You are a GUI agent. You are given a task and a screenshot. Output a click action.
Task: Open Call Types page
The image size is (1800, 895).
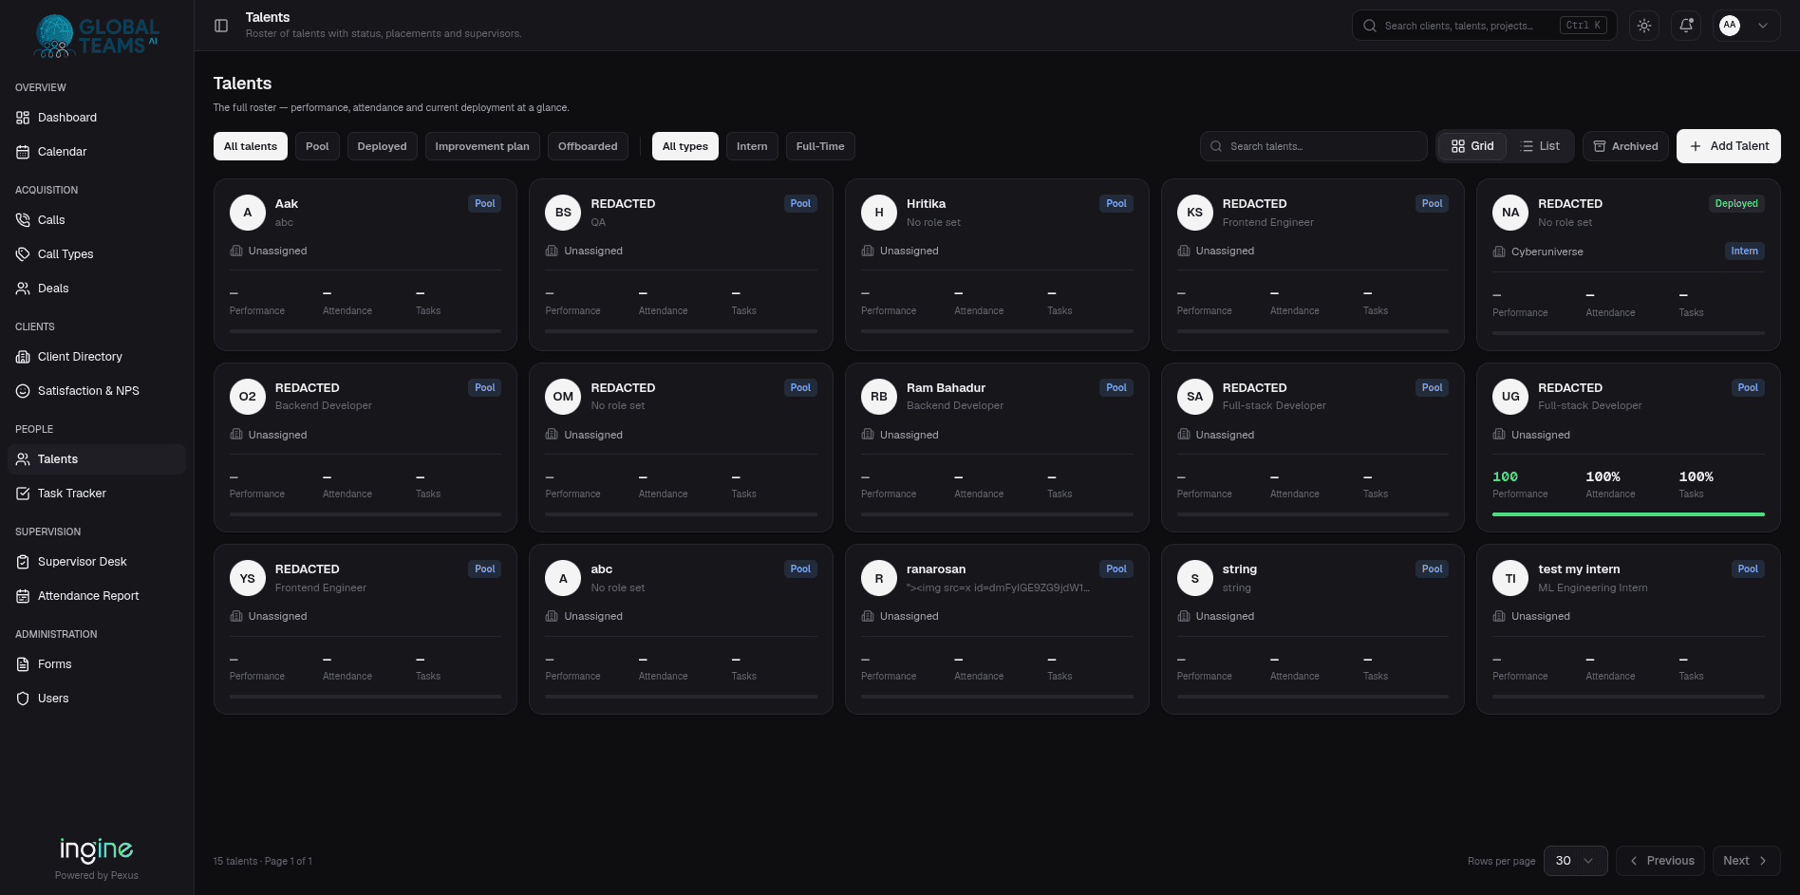pos(97,254)
